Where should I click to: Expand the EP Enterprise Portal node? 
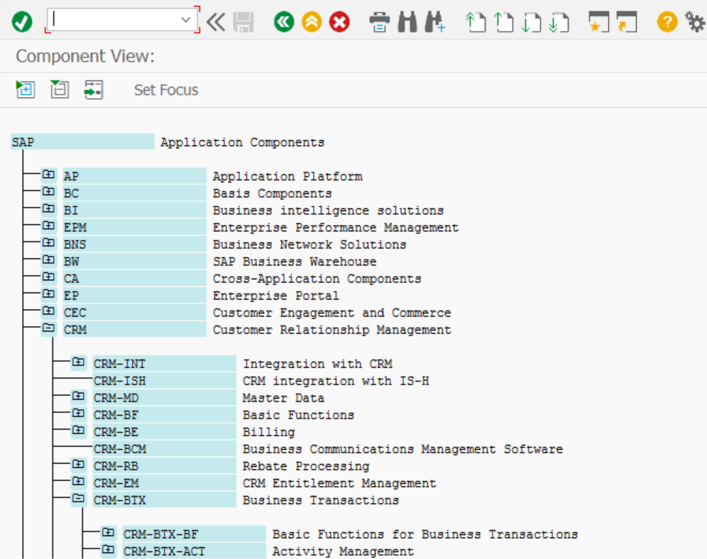click(48, 294)
